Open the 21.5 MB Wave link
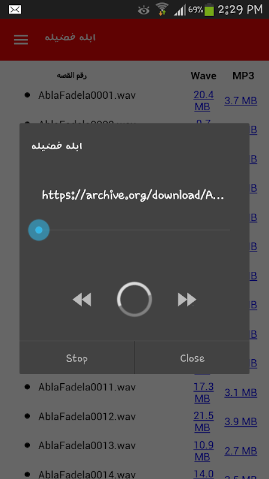Image resolution: width=269 pixels, height=479 pixels. click(x=204, y=422)
